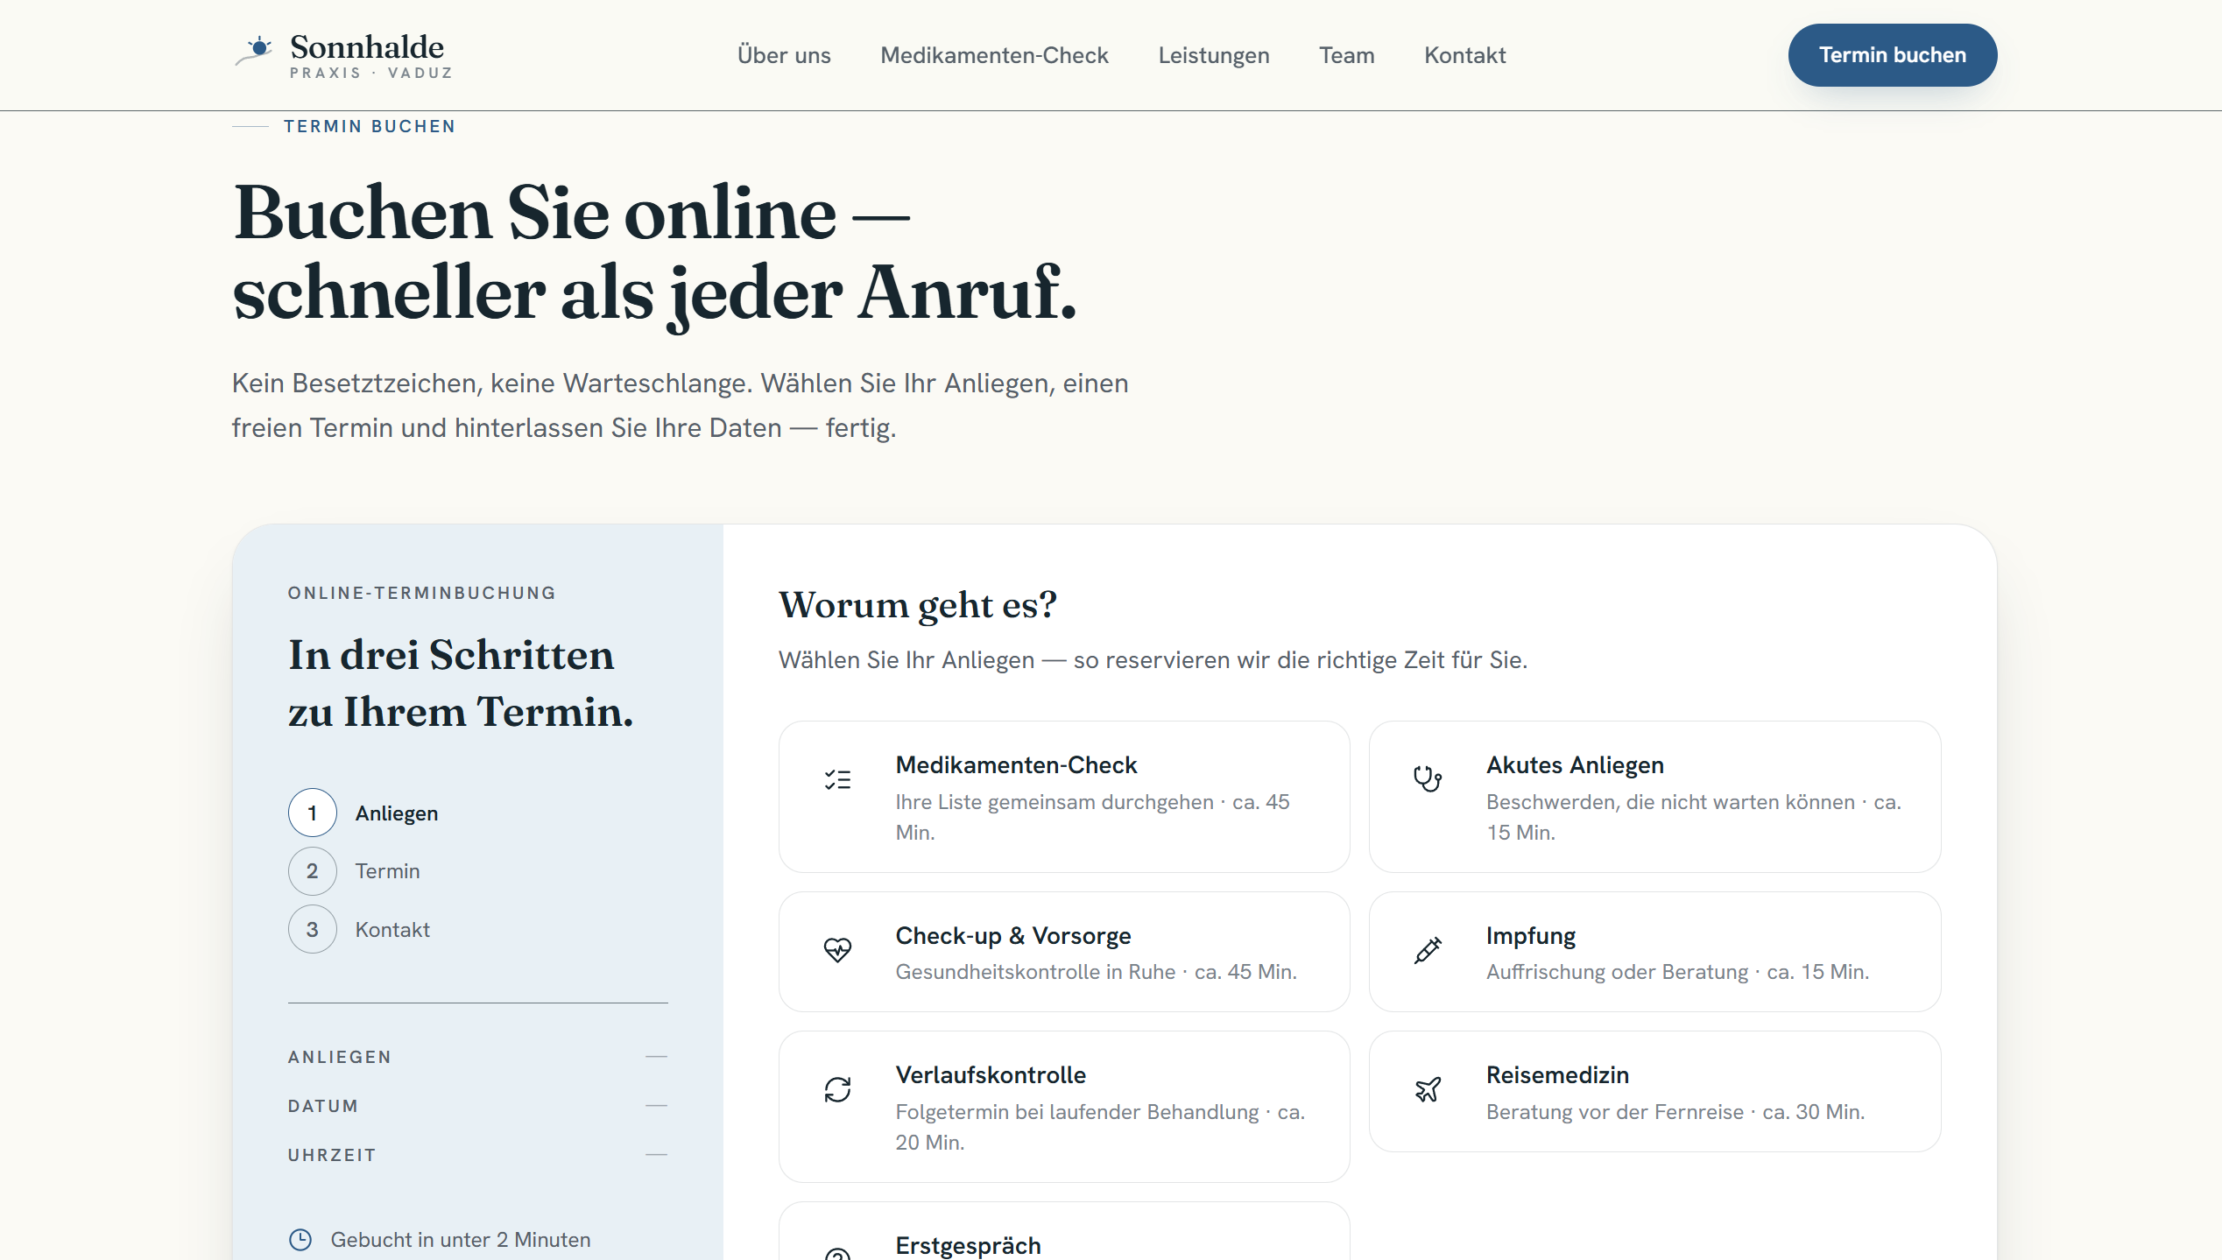Screen dimensions: 2222x1260
Task: Click the 'Kein Besetztzeichen, keine Warteschlange' paragraph
Action: 680,405
